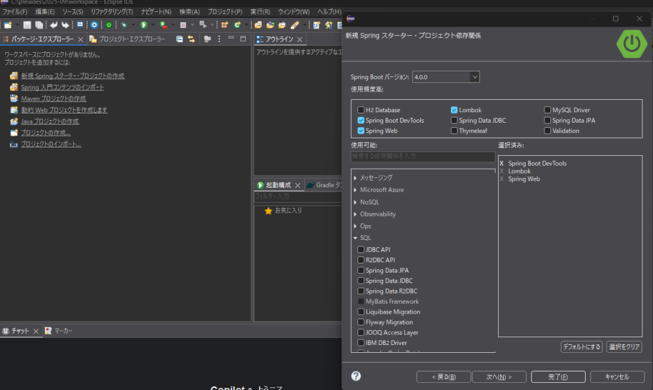Expand the Microsoft Azure category
The image size is (653, 390).
[x=355, y=190]
